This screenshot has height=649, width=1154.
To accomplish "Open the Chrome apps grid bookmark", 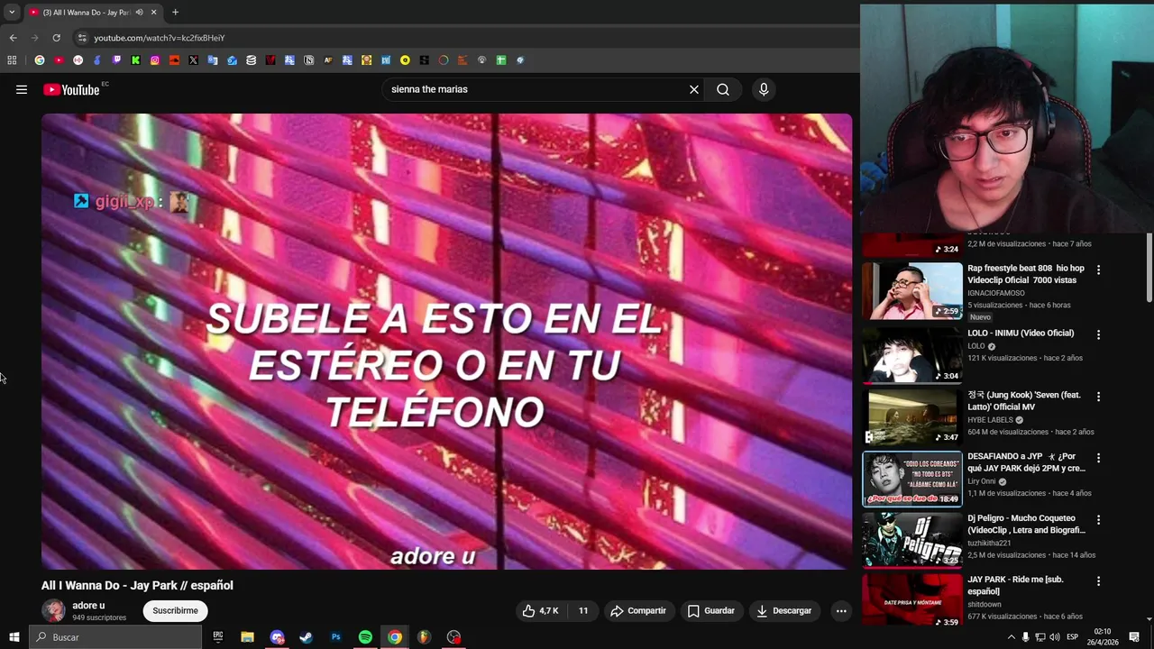I will point(12,60).
